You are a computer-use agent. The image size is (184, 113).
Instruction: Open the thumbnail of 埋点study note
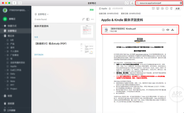click(x=87, y=49)
